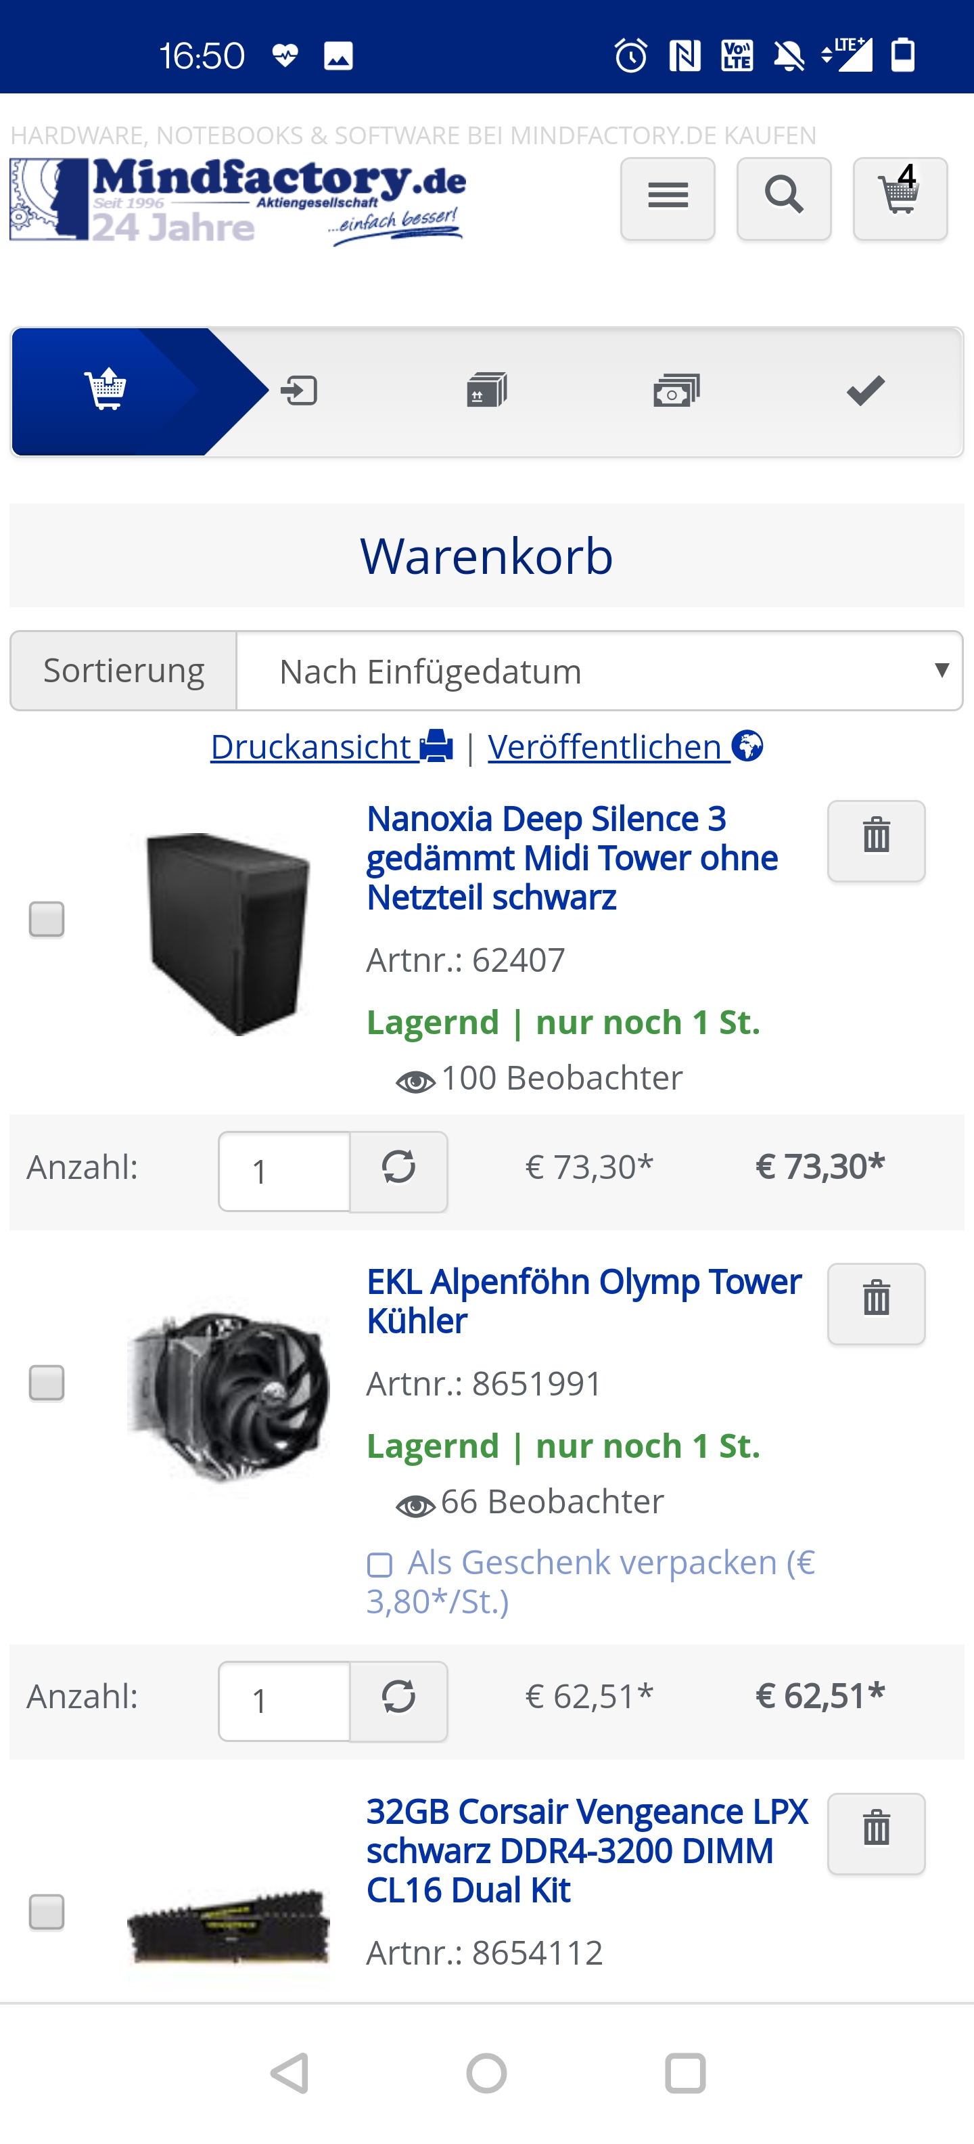
Task: Go to the login checkout step
Action: [x=300, y=390]
